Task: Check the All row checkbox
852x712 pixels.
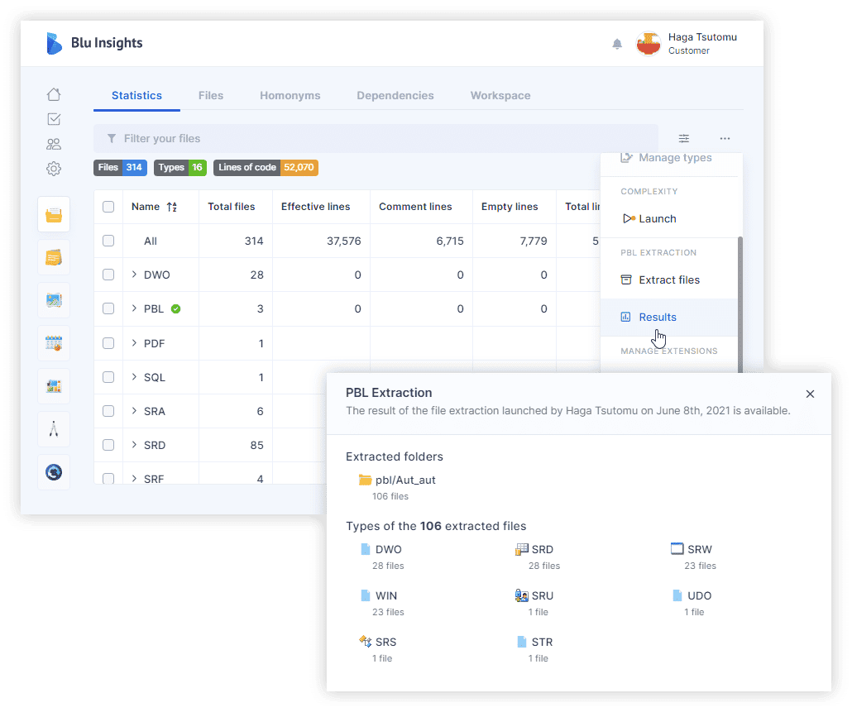Action: pyautogui.click(x=108, y=241)
